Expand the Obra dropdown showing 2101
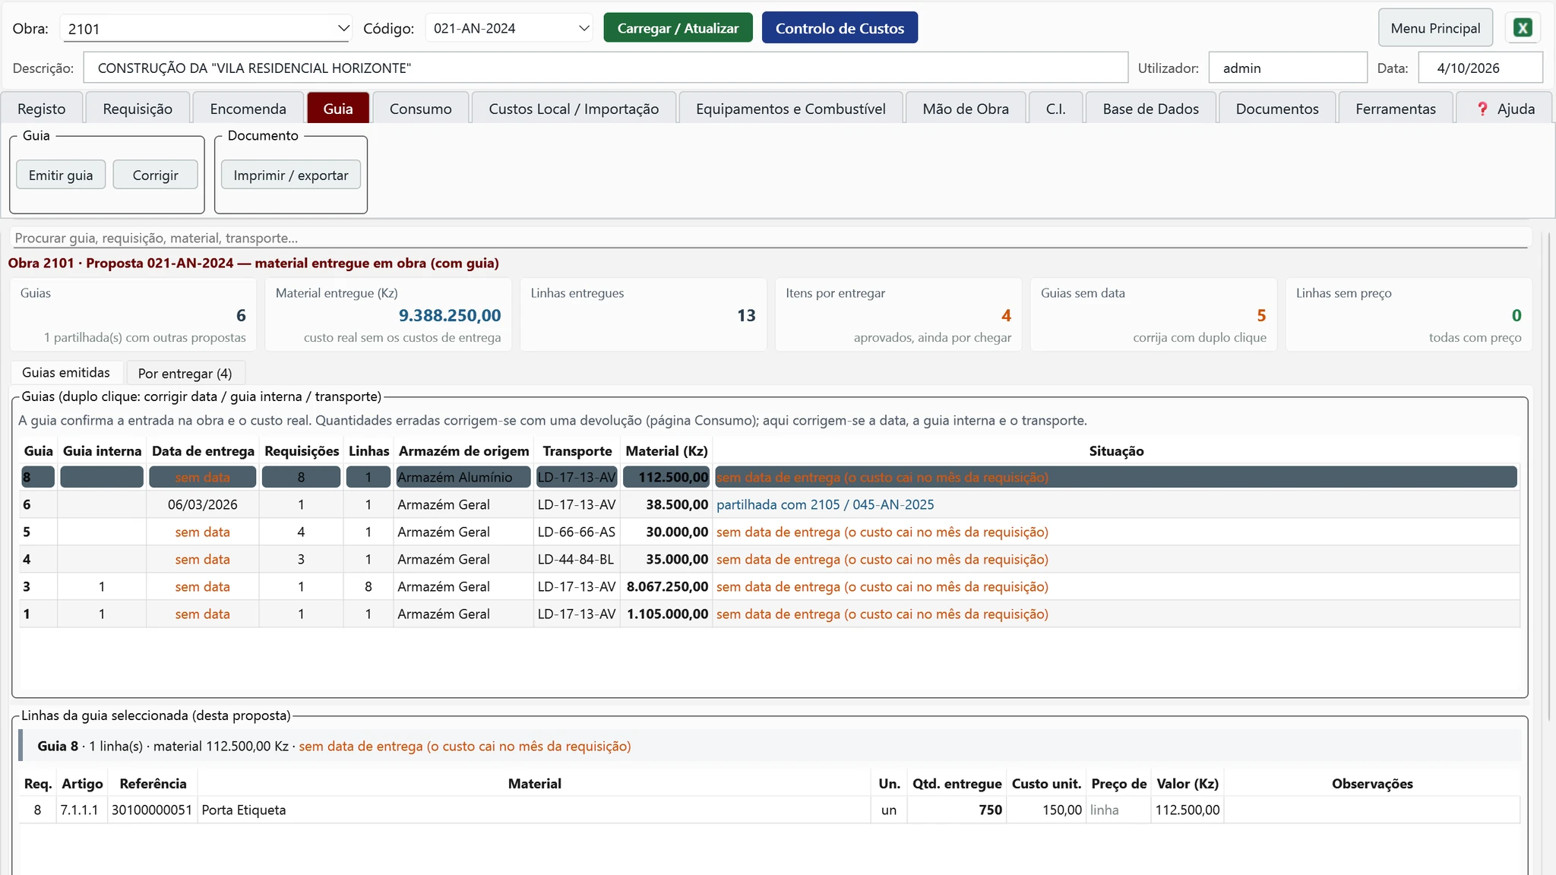This screenshot has height=875, width=1556. click(x=205, y=29)
